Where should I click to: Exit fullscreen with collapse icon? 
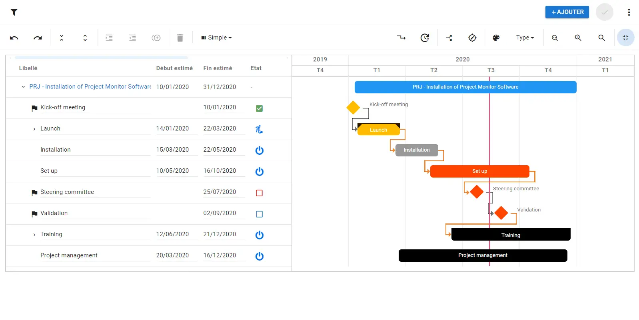coord(626,38)
